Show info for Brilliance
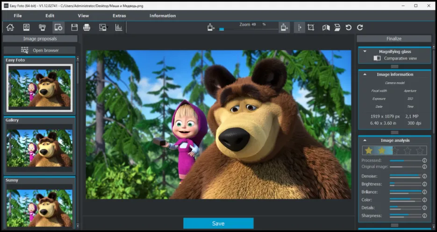Image resolution: width=437 pixels, height=232 pixels. (424, 192)
